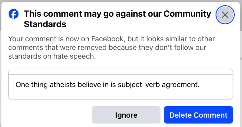Select the phrase 'hate speech' in the description
The height and width of the screenshot is (127, 242).
click(73, 56)
